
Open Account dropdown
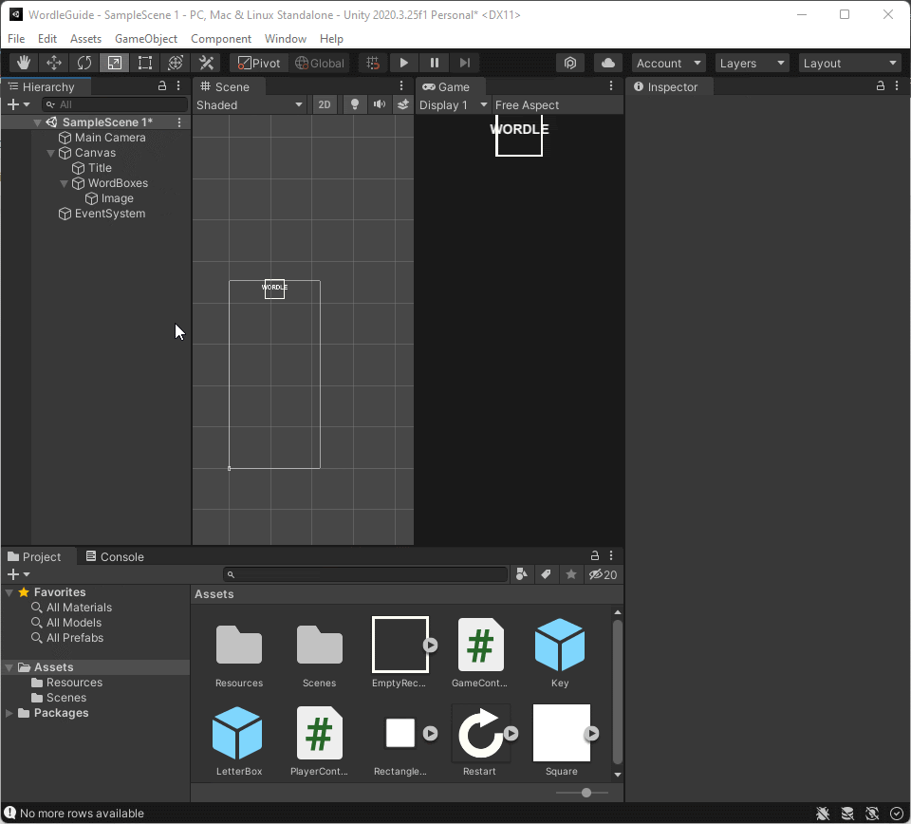click(668, 63)
